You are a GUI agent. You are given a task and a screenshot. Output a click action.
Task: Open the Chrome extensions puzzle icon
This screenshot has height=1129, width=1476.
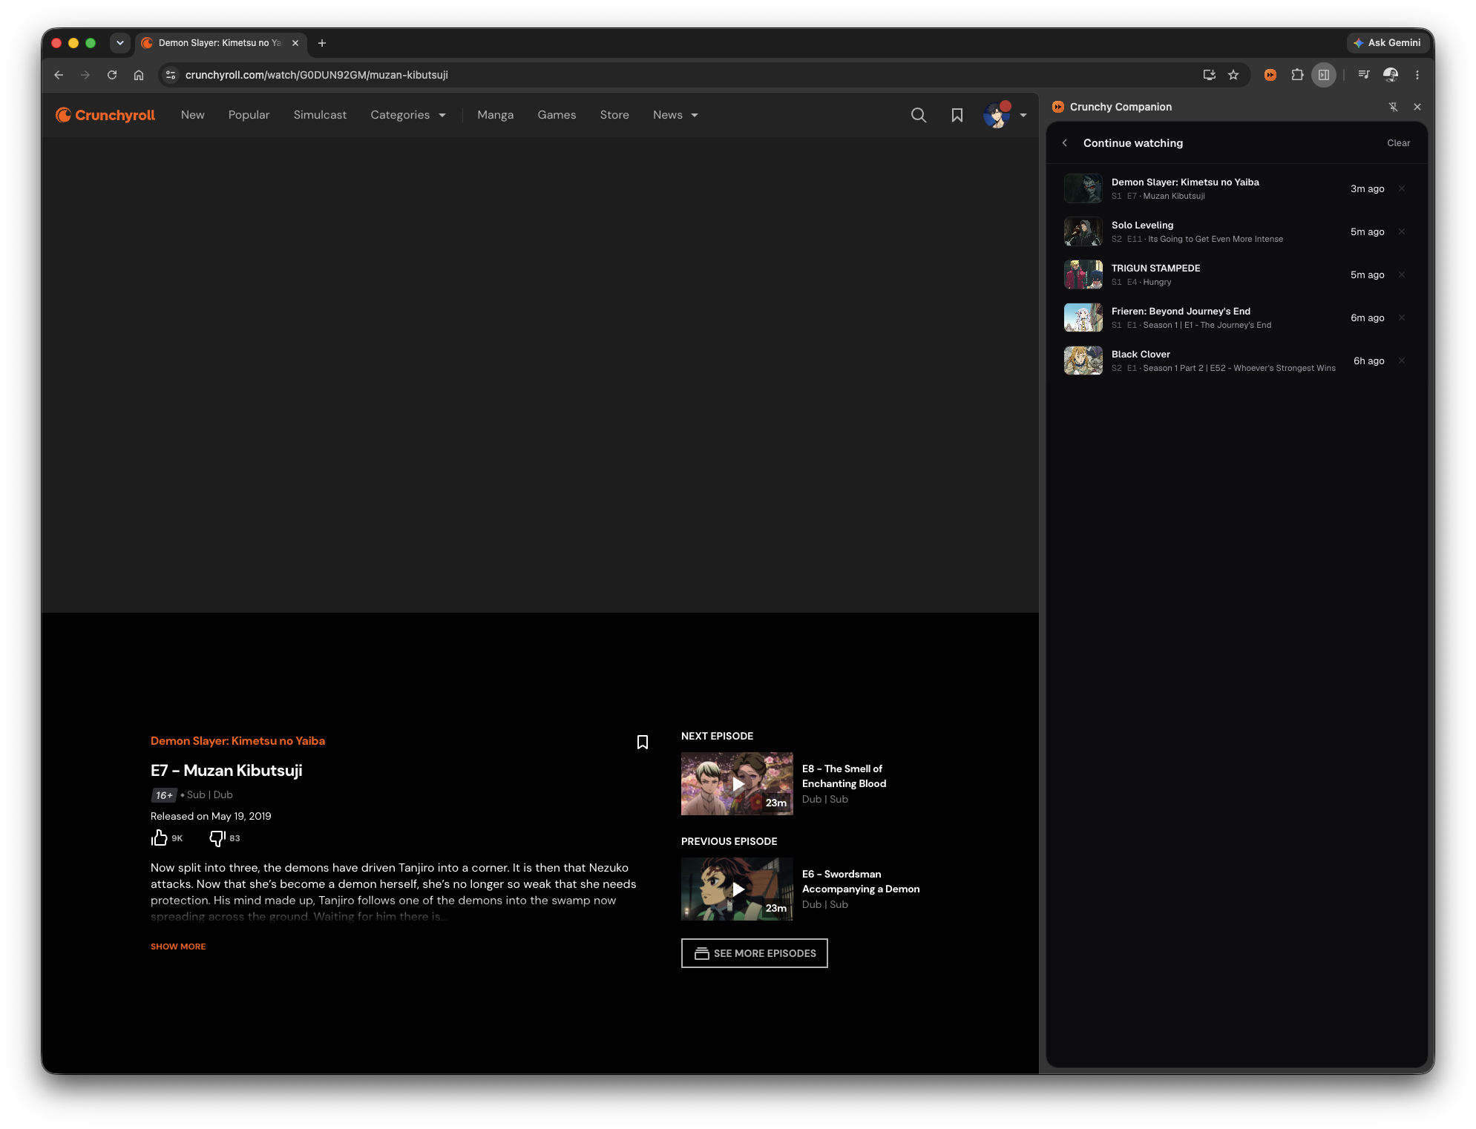(1297, 75)
